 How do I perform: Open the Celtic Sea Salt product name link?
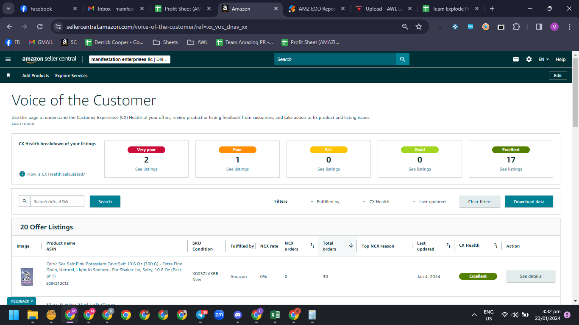point(114,270)
